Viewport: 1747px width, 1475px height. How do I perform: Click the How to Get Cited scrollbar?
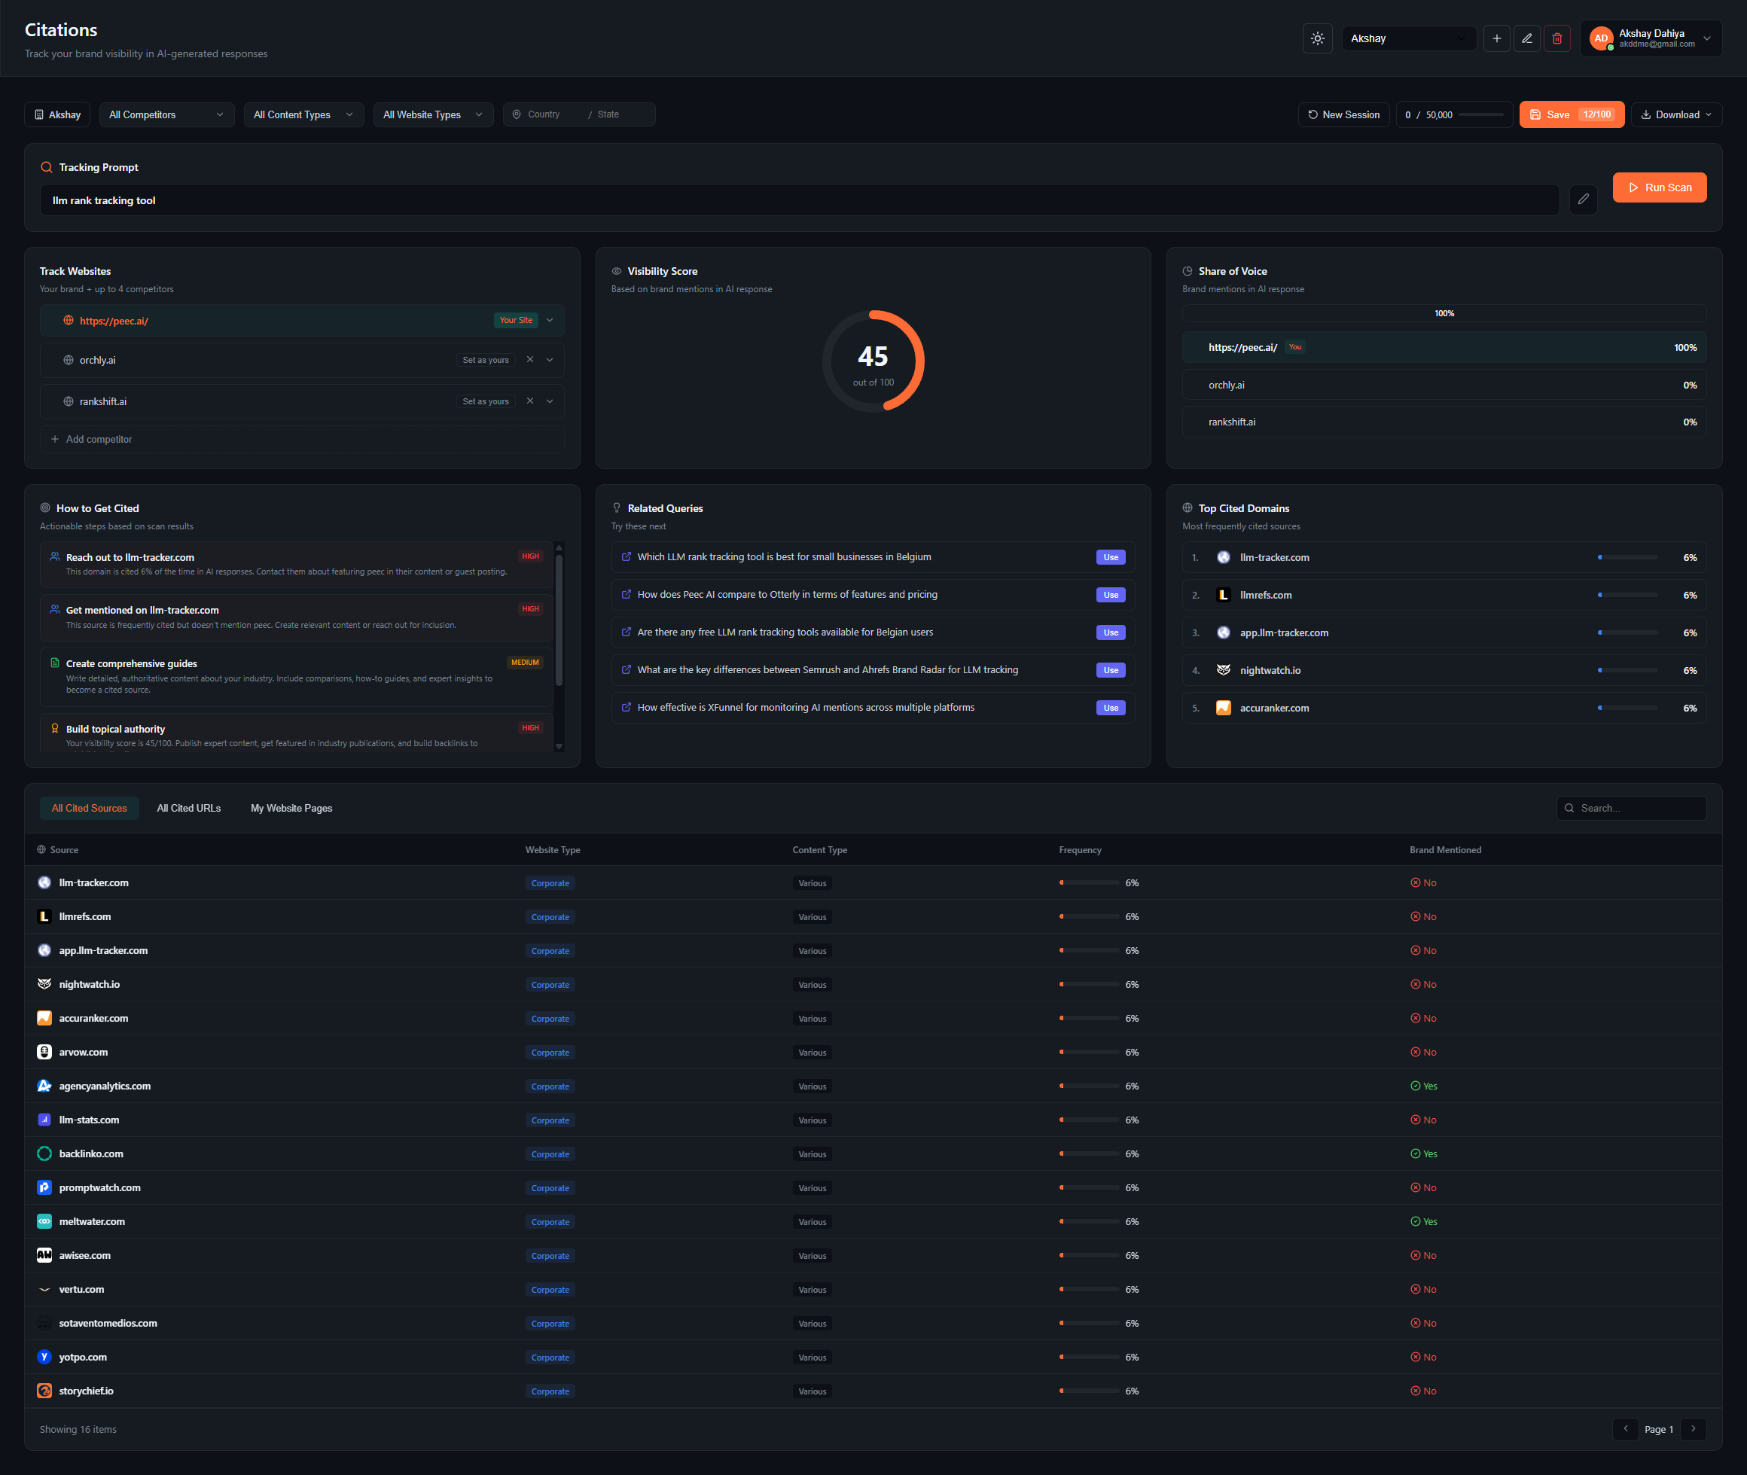tap(559, 619)
